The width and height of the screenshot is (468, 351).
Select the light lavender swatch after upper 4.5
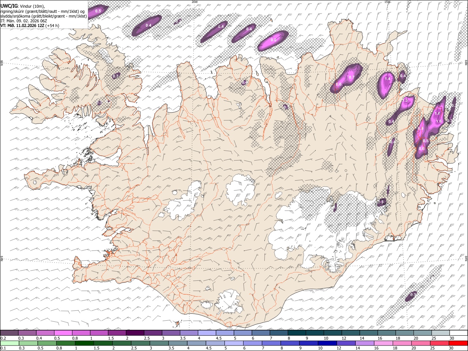(x=225, y=333)
